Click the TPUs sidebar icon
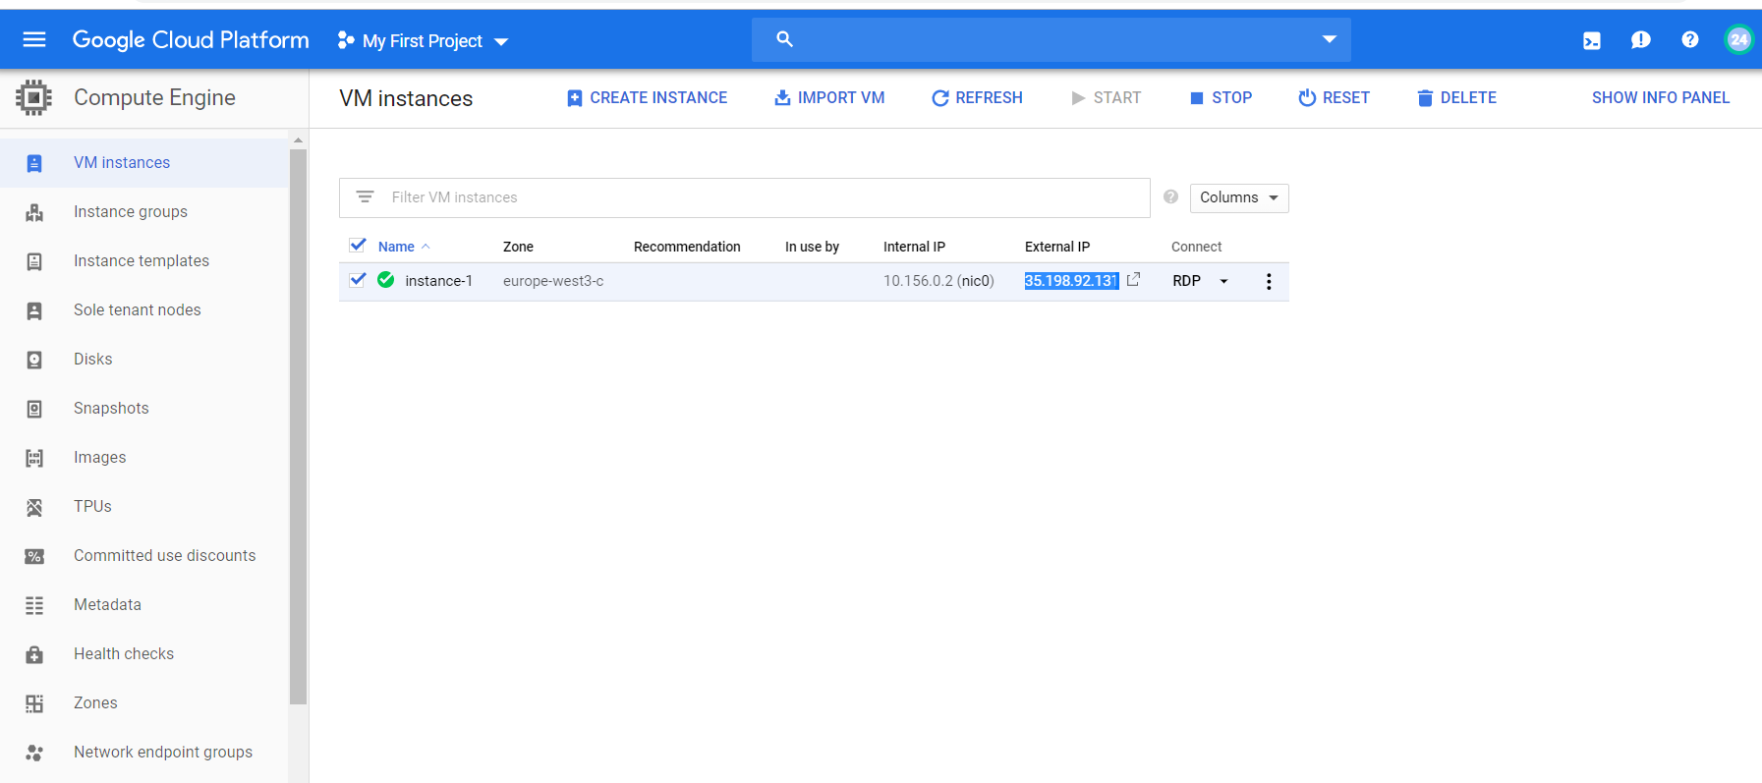Screen dimensions: 1762x783 point(34,507)
